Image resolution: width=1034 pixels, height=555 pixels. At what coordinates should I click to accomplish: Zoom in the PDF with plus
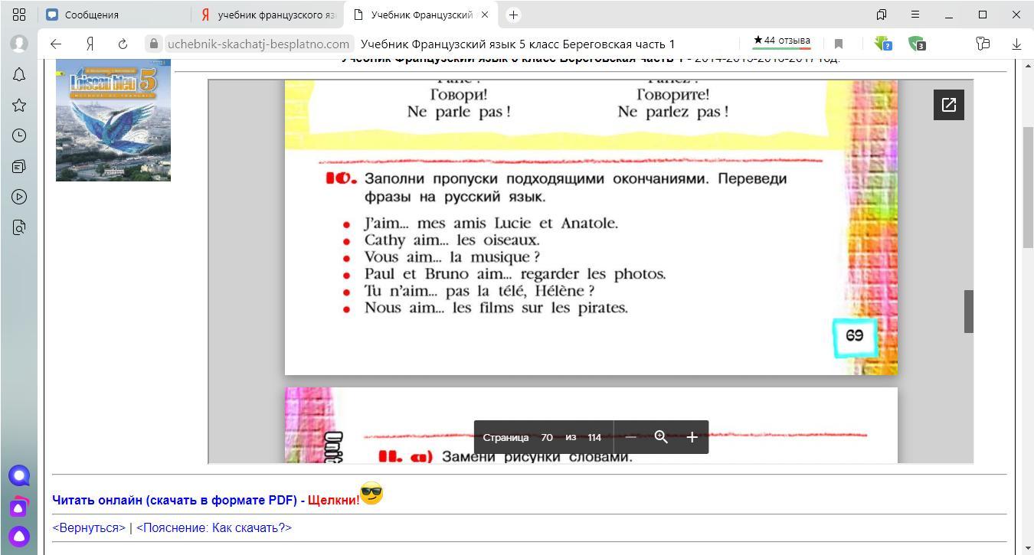692,437
